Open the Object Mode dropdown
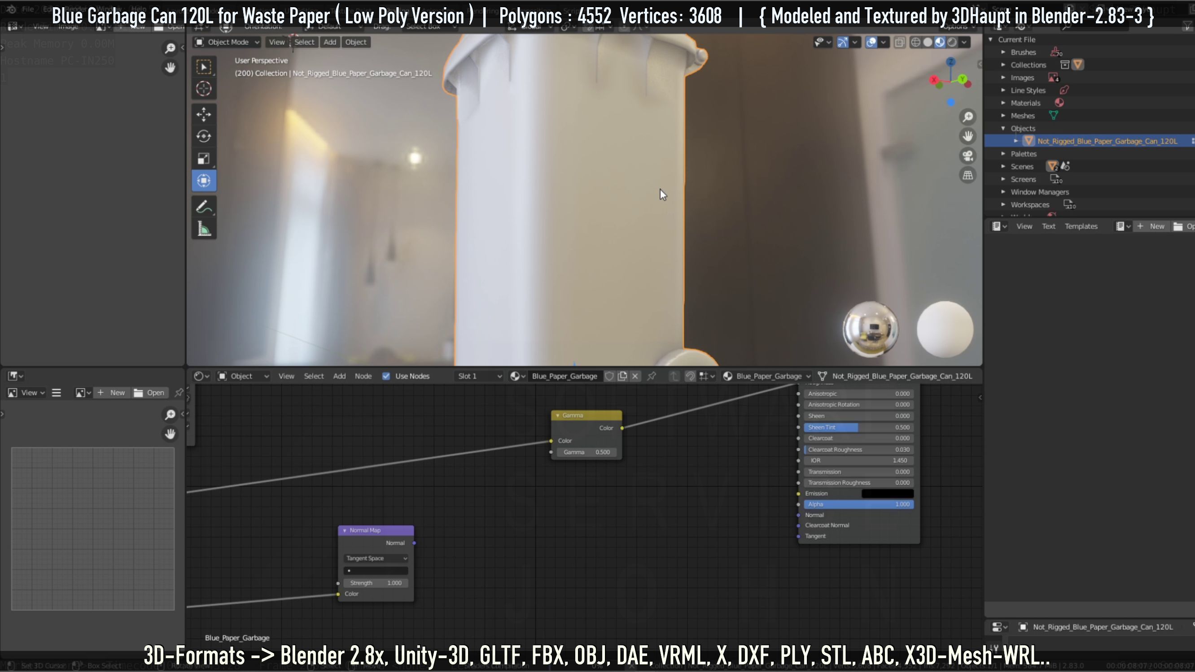Image resolution: width=1195 pixels, height=672 pixels. pyautogui.click(x=228, y=42)
